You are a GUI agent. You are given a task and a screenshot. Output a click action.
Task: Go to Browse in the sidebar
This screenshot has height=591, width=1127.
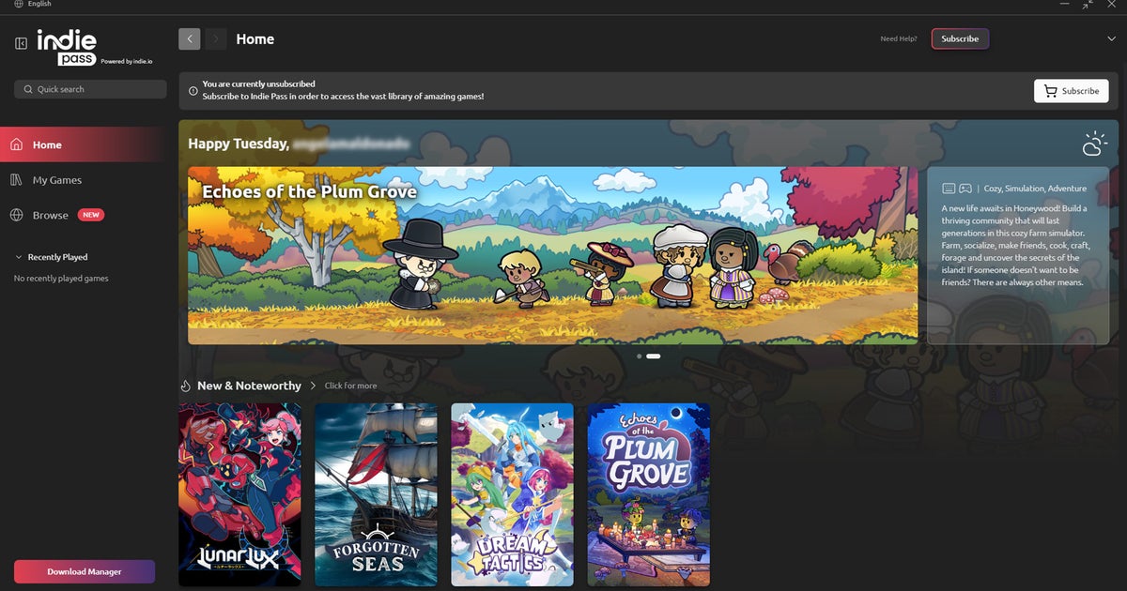point(51,215)
